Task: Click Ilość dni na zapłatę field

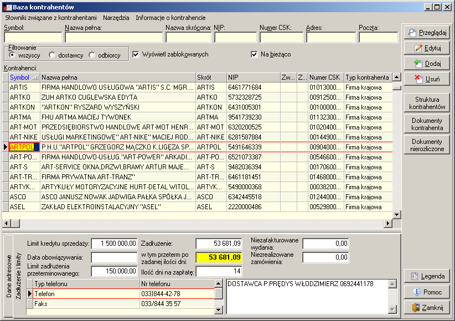Action: coord(219,271)
